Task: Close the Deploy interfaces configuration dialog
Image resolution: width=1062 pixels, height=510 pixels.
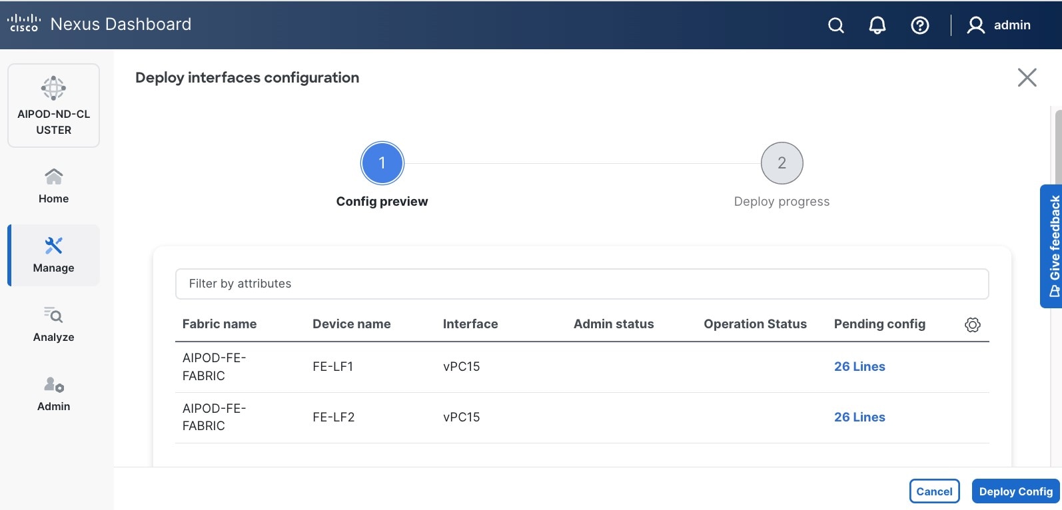Action: click(1027, 77)
